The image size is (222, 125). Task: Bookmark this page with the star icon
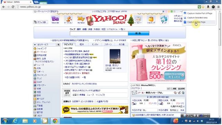(203, 7)
